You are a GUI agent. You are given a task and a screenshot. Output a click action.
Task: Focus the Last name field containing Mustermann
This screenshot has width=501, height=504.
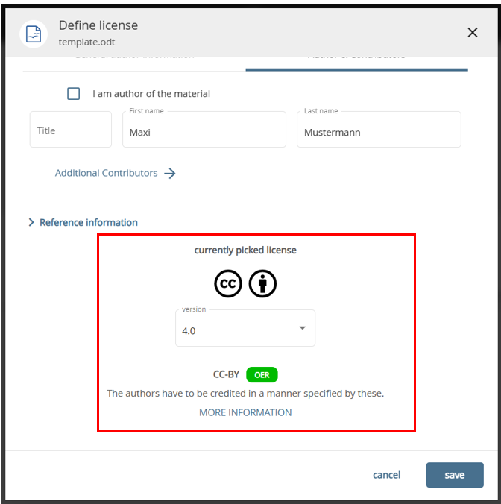(378, 133)
